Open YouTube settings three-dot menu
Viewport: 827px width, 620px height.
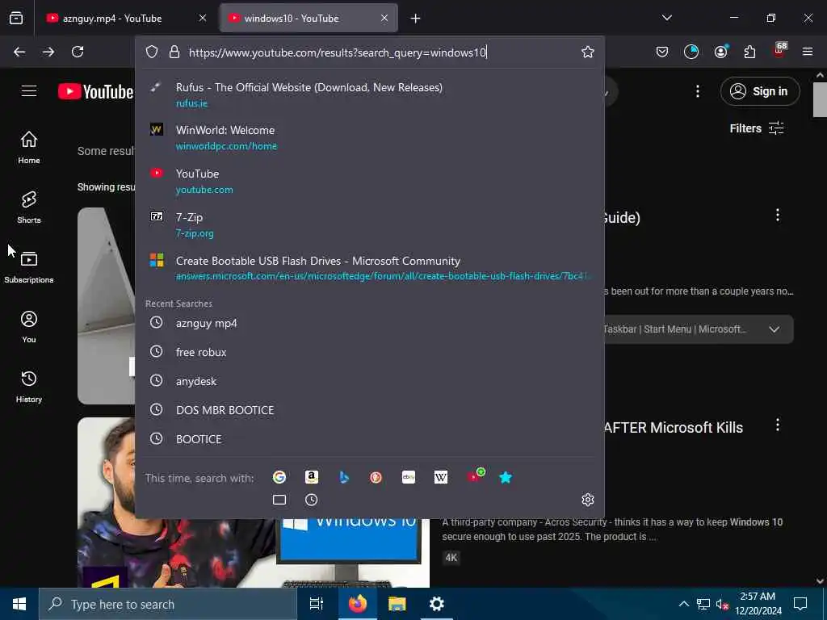(x=698, y=91)
